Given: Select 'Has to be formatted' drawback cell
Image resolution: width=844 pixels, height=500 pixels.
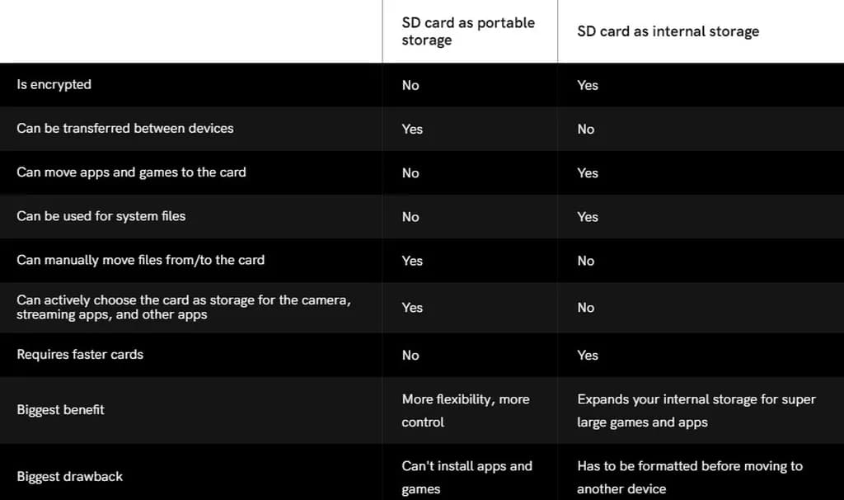Looking at the screenshot, I should (690, 477).
